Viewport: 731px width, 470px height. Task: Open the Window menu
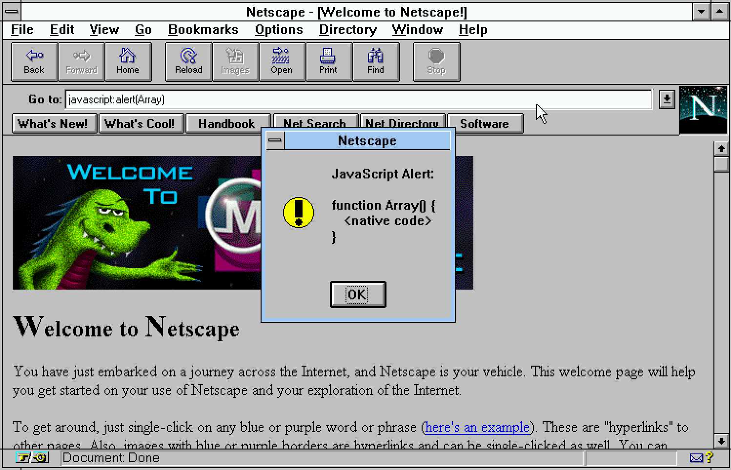pos(417,30)
